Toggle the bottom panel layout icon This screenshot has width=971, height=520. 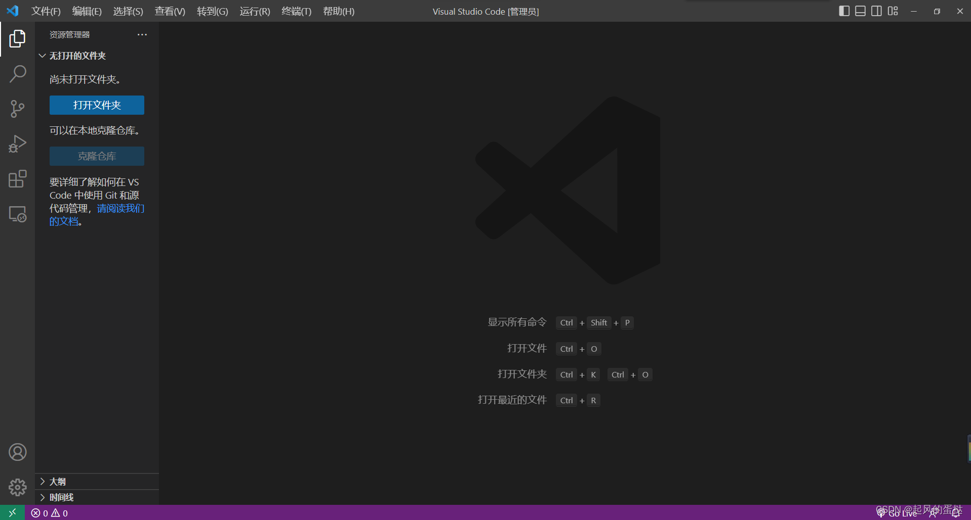[x=860, y=11]
